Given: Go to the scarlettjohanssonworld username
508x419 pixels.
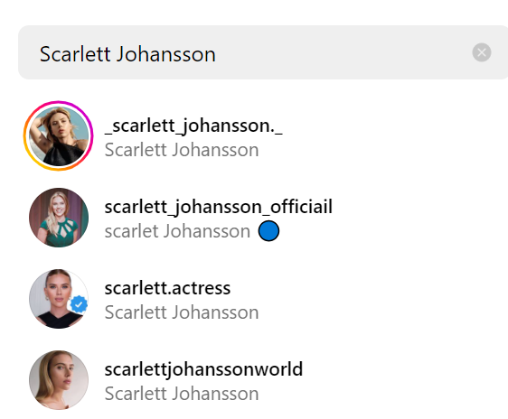Looking at the screenshot, I should point(203,369).
